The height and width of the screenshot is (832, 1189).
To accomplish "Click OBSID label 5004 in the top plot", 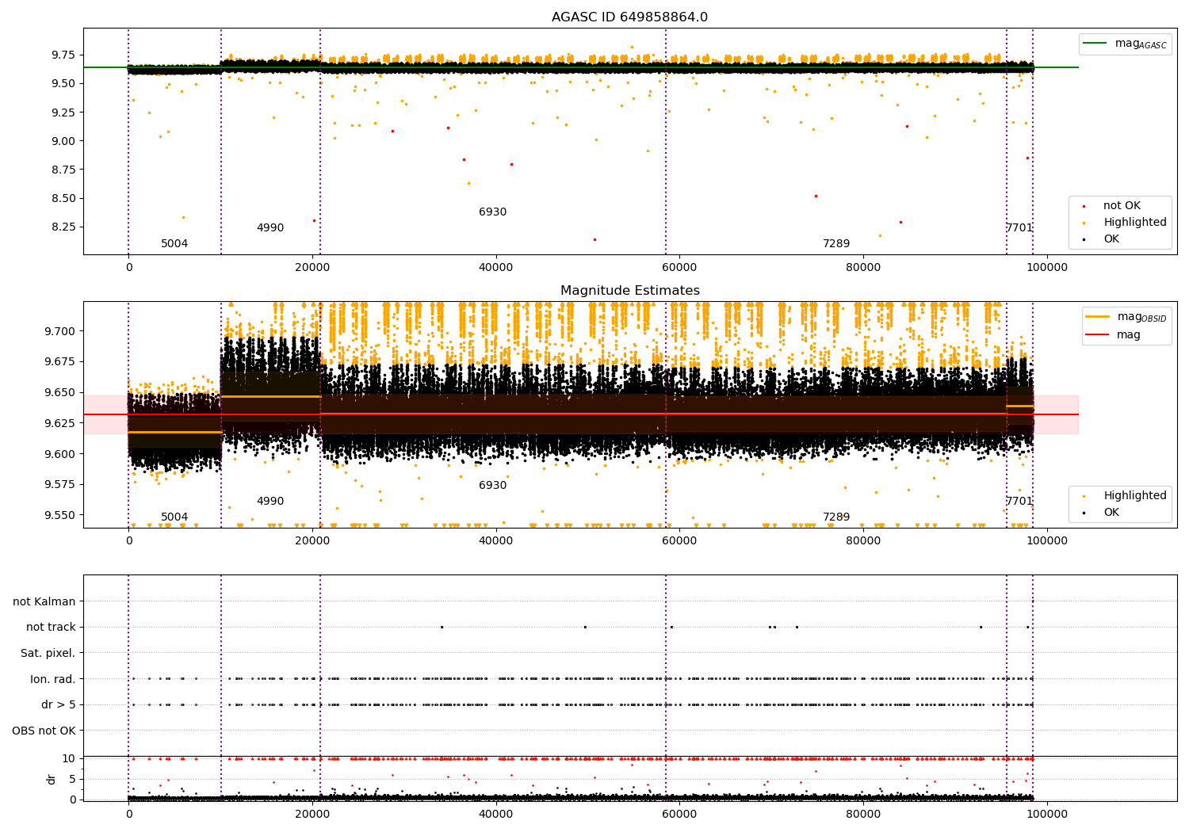I will 174,244.
